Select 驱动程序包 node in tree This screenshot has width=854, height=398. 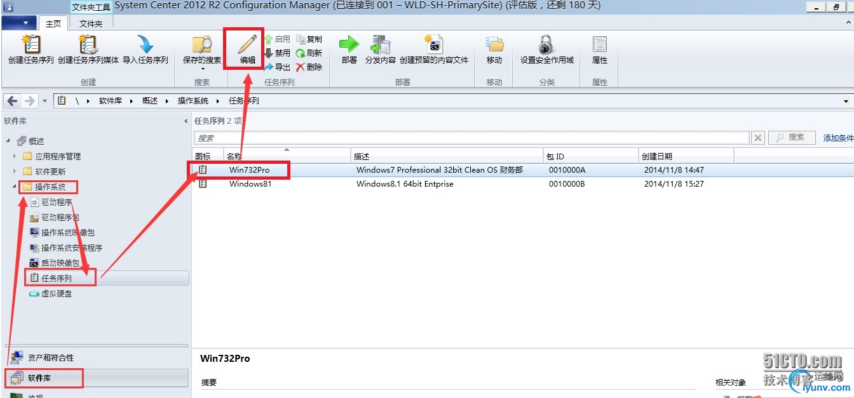click(55, 217)
